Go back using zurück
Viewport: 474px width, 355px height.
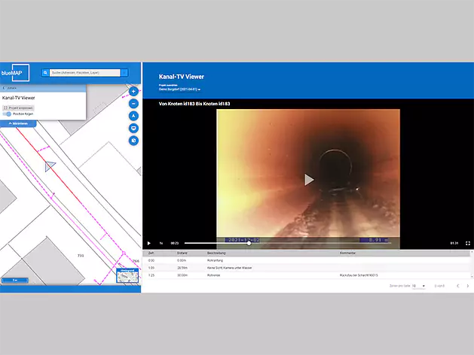11,88
